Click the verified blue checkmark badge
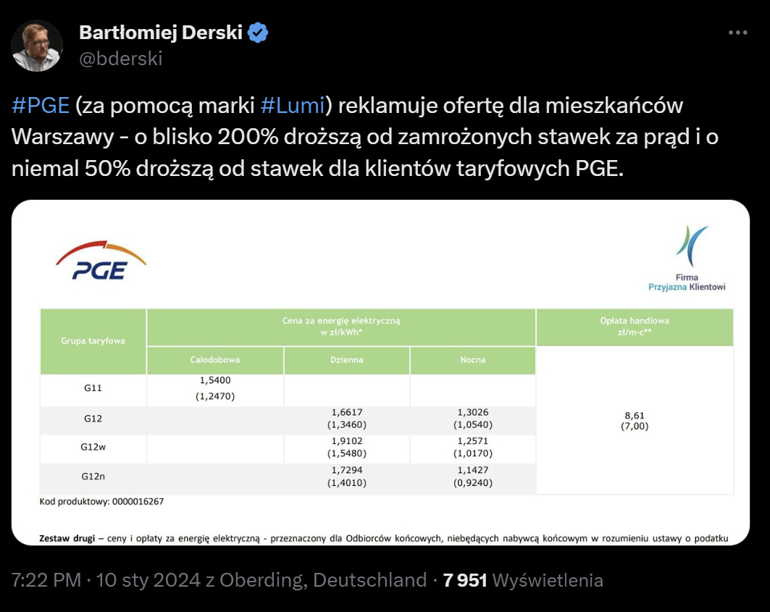 click(x=258, y=33)
